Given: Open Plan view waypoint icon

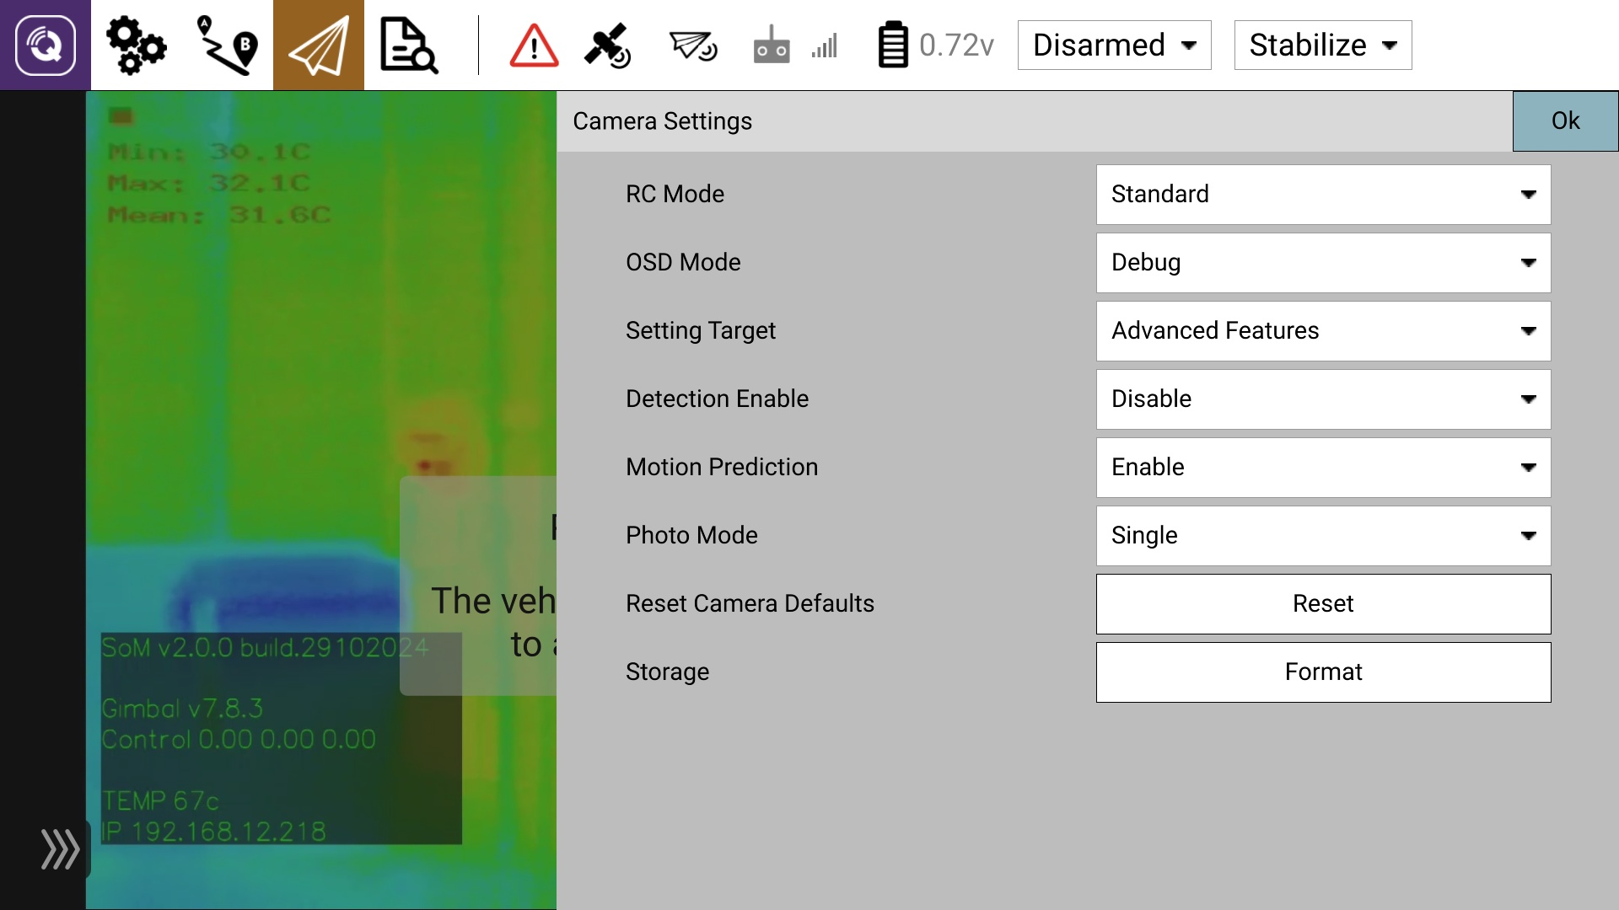Looking at the screenshot, I should point(227,45).
